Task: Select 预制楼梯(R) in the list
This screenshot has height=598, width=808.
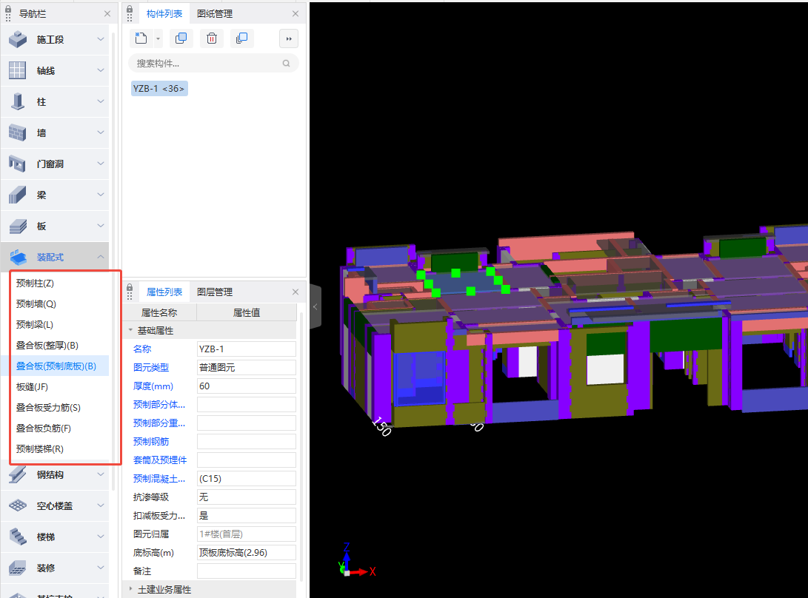Action: [40, 448]
